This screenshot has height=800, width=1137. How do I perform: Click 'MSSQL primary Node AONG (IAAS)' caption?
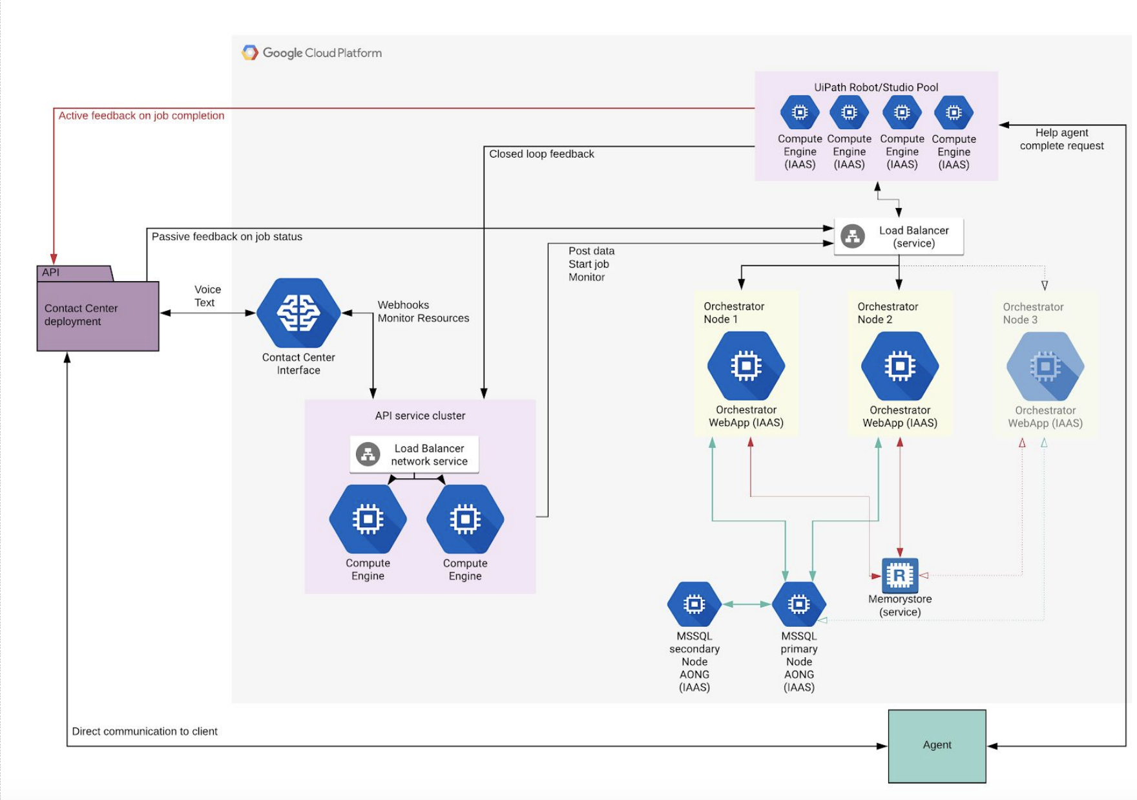point(799,662)
